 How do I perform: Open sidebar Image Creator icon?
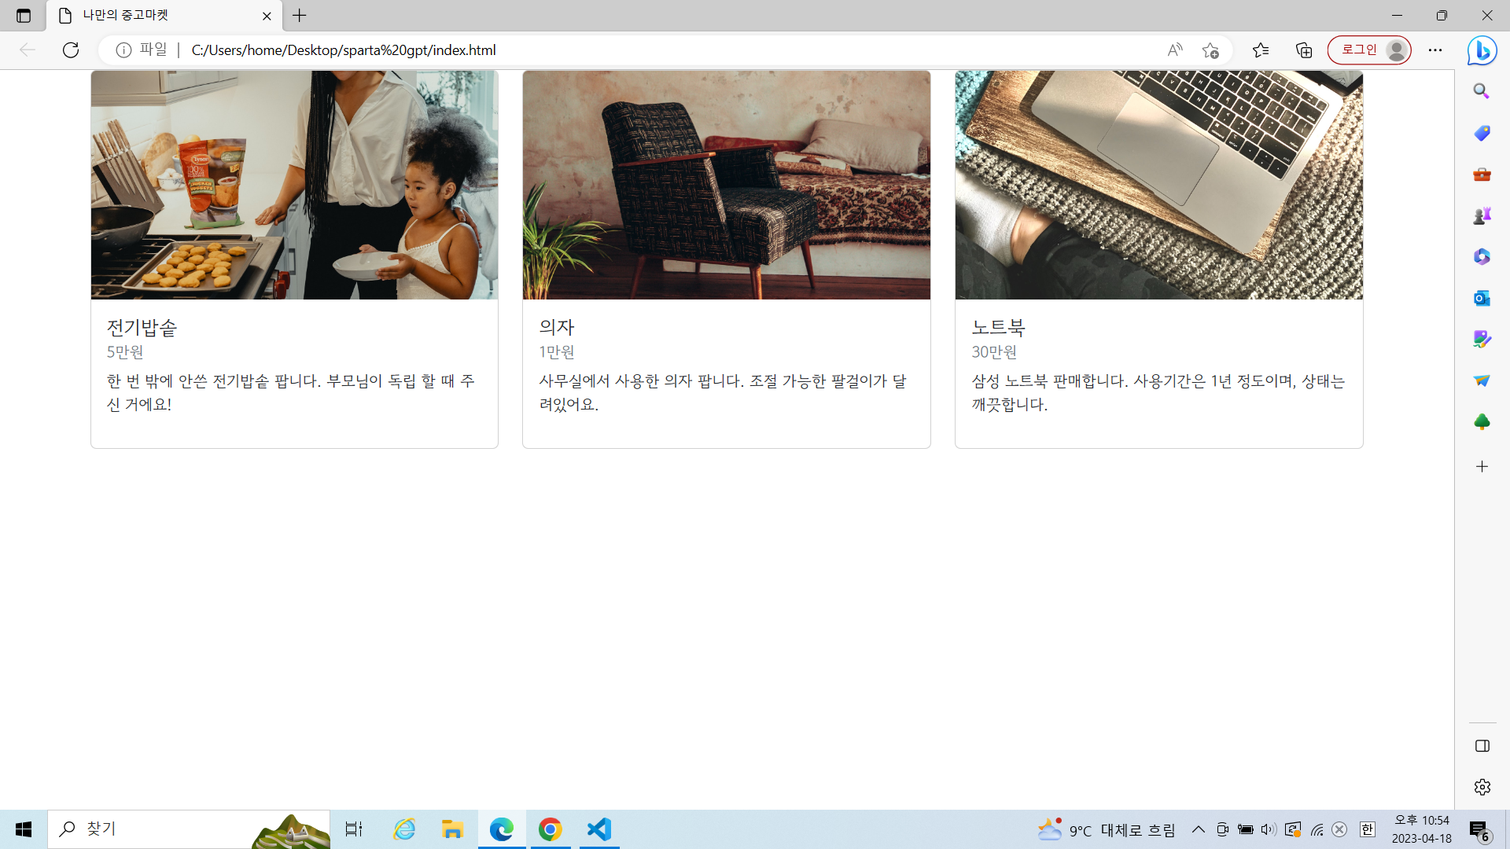(1482, 339)
